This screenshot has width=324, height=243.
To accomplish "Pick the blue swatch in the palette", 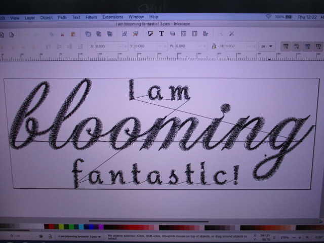I will pos(91,227).
